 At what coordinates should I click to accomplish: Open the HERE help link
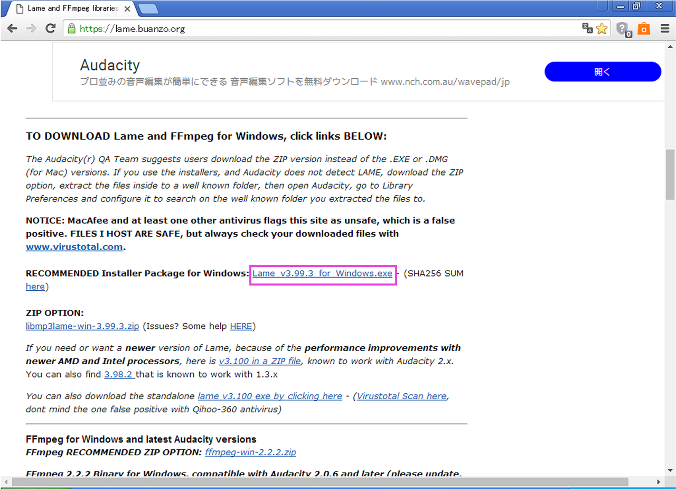241,326
